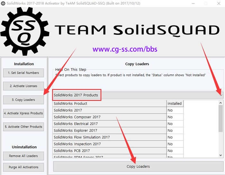Select the Copy Loaders step in sidebar
225x175 pixels.
[x=23, y=100]
